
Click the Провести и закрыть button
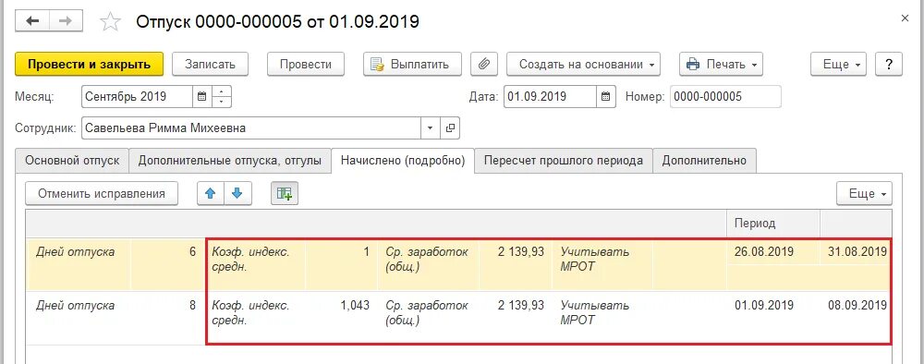click(x=90, y=64)
